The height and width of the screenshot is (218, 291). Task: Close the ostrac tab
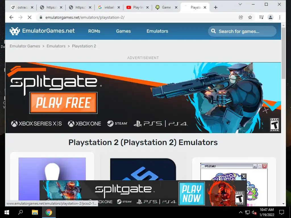32,7
